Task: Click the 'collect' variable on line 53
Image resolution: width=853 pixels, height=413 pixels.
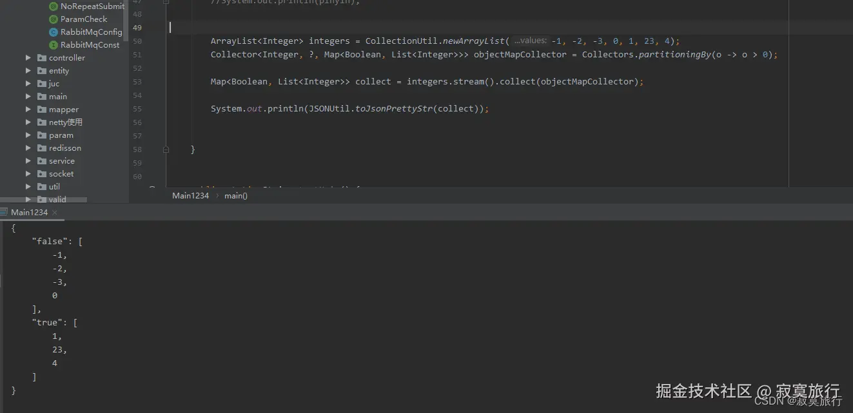Action: pos(373,82)
